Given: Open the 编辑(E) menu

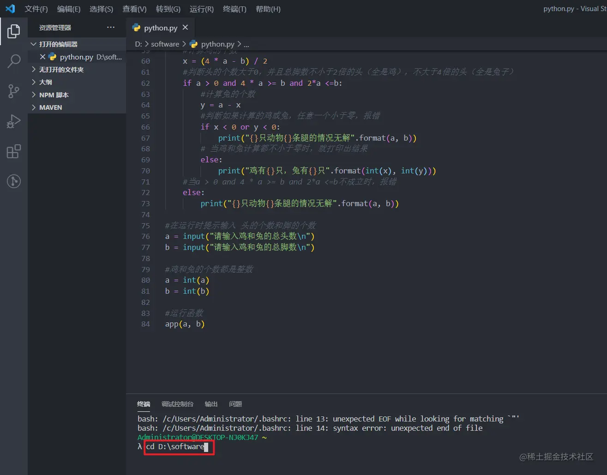Looking at the screenshot, I should pyautogui.click(x=69, y=9).
